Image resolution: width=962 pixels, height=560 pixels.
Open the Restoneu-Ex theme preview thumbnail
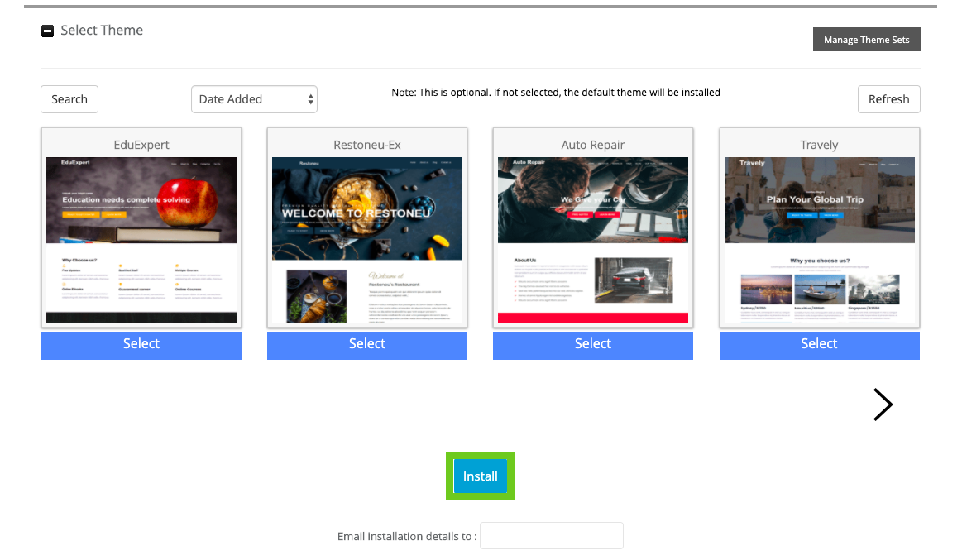point(367,240)
